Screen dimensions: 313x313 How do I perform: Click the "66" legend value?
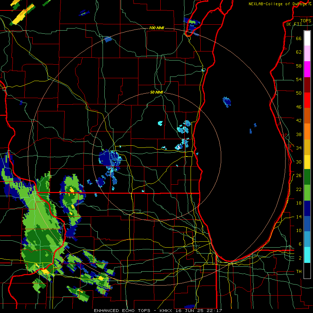click(x=299, y=38)
